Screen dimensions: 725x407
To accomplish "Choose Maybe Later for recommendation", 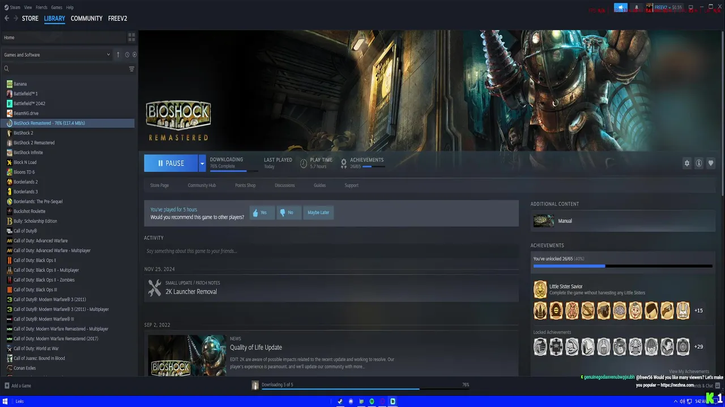I will [318, 213].
